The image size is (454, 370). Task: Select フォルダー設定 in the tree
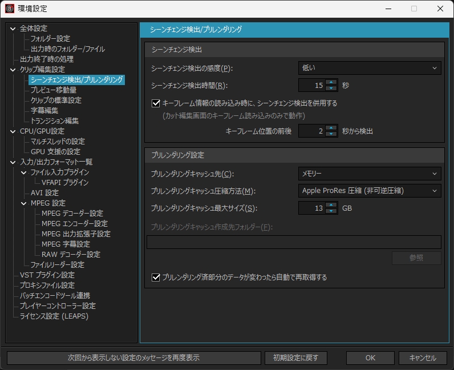click(x=50, y=39)
